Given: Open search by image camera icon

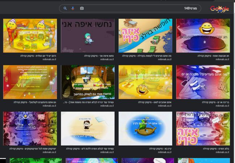Looking at the screenshot, I should point(82,8).
